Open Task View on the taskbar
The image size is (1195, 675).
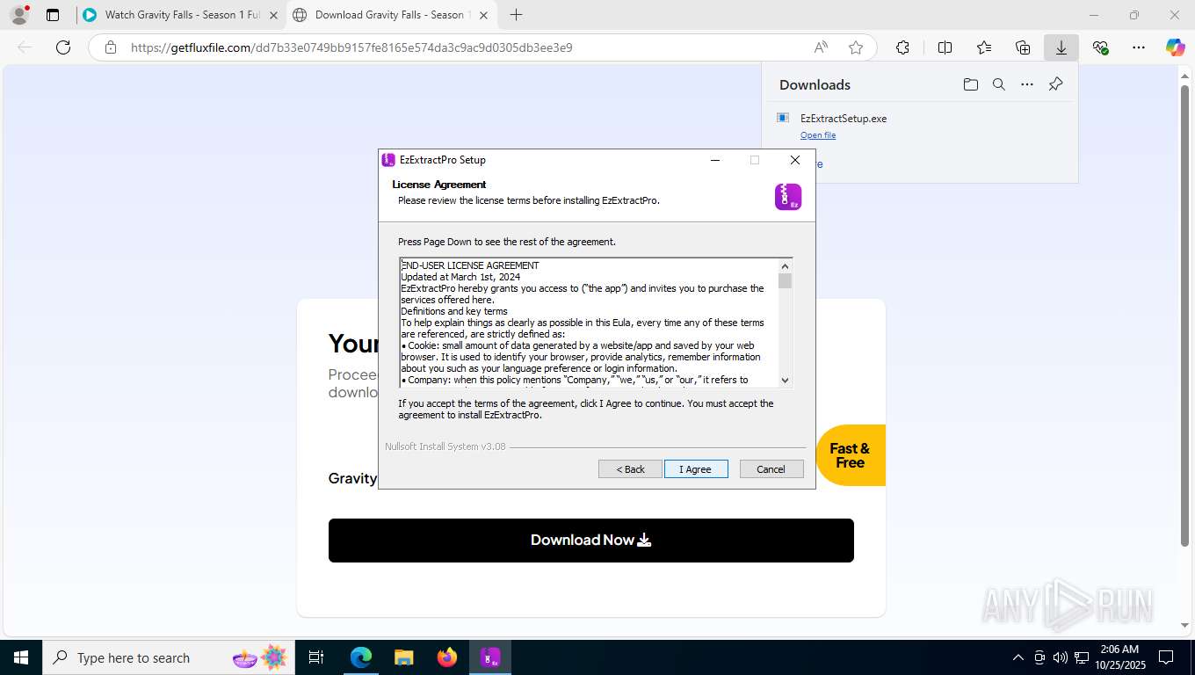316,657
